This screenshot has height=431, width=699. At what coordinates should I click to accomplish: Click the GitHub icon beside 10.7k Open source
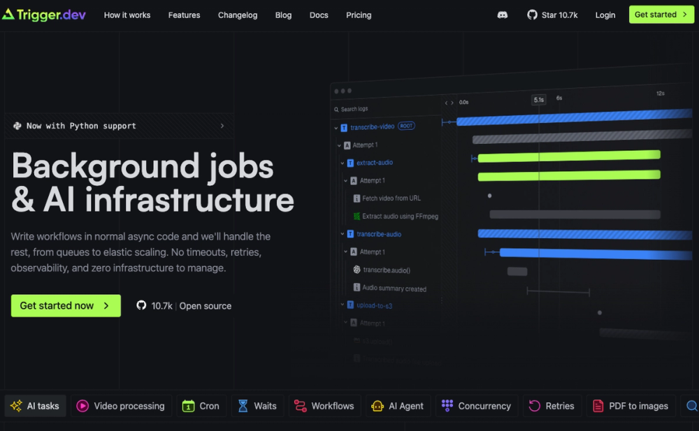tap(141, 305)
